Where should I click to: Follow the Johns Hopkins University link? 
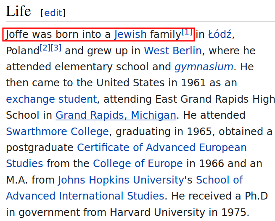pos(121,180)
